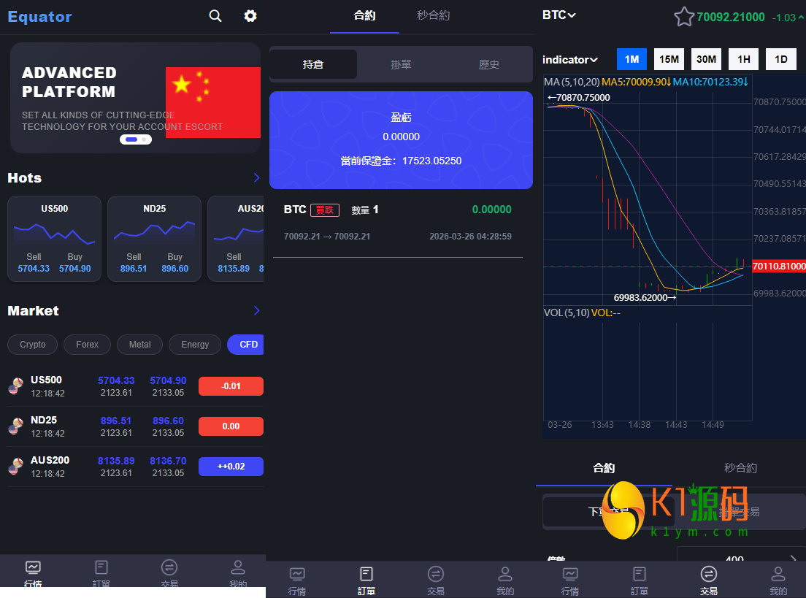Switch to the 掛單 pending orders tab
This screenshot has height=598, width=806.
click(x=401, y=64)
